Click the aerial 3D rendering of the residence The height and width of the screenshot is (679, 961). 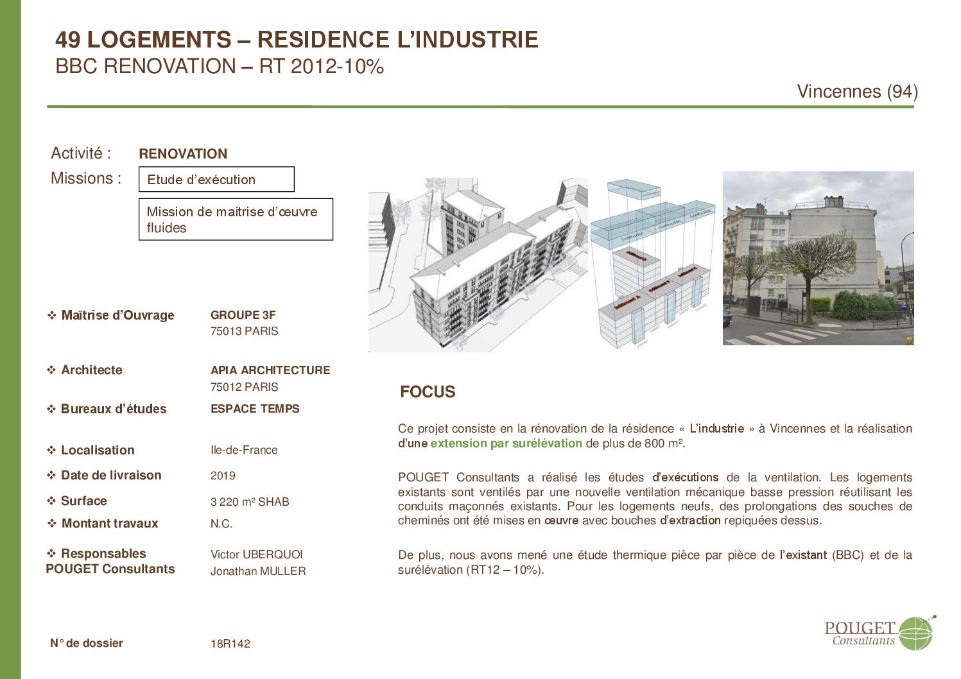click(478, 264)
